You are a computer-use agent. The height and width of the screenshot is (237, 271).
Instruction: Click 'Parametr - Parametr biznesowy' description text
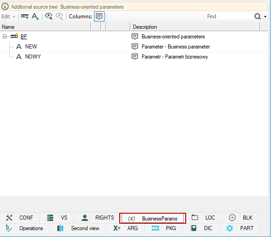(x=175, y=57)
